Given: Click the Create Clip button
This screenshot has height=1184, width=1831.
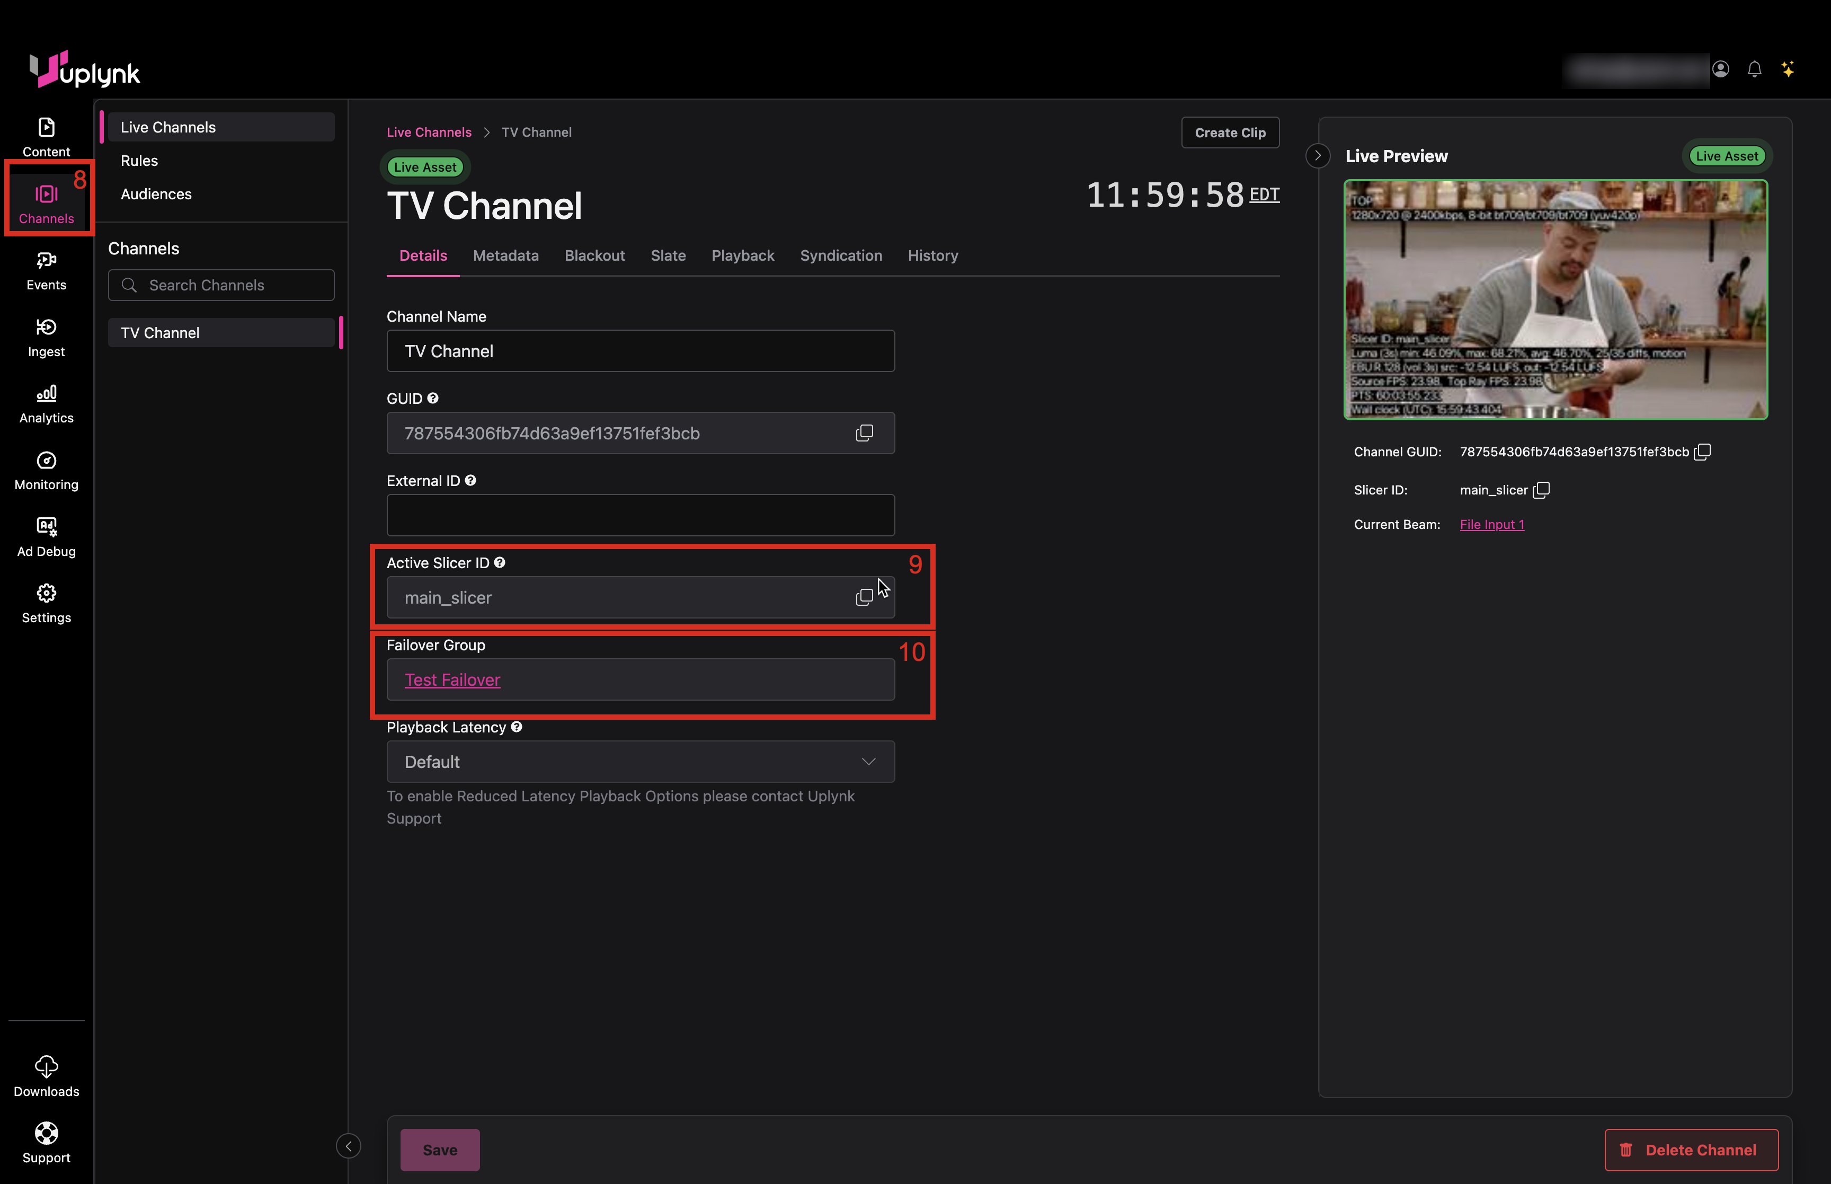Looking at the screenshot, I should pos(1229,132).
